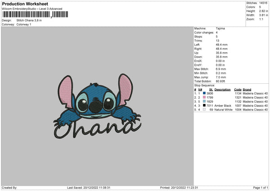Image resolution: width=270 pixels, height=191 pixels.
Task: Click the Natural White description
Action: tap(224, 109)
